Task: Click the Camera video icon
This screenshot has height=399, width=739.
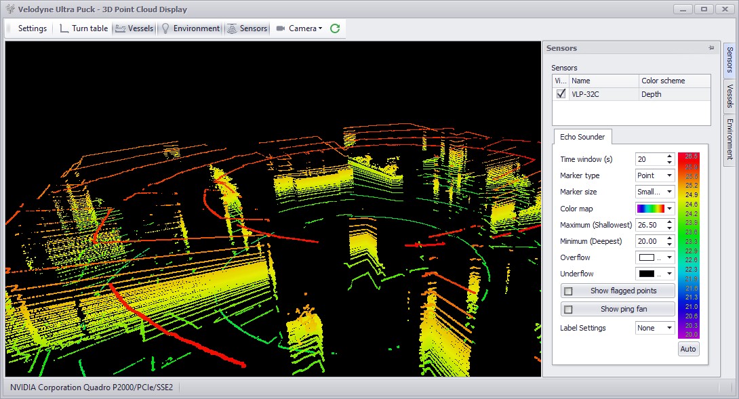Action: pyautogui.click(x=281, y=28)
